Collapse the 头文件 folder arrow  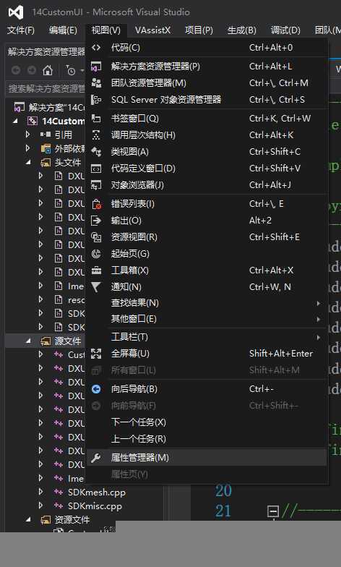[28, 162]
